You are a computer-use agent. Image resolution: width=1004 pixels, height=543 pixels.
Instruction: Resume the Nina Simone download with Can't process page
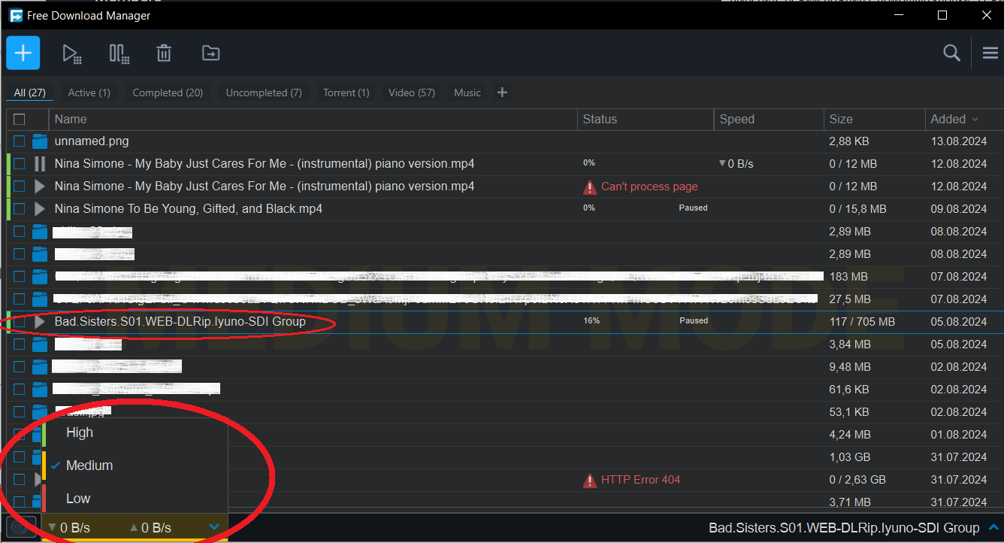40,187
